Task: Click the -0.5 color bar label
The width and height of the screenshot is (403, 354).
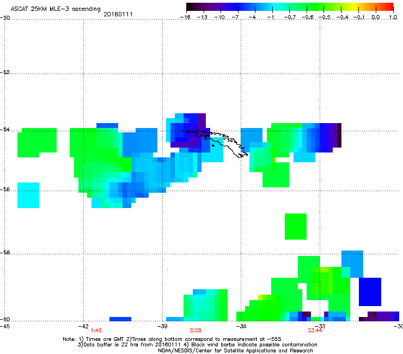Action: click(x=325, y=17)
